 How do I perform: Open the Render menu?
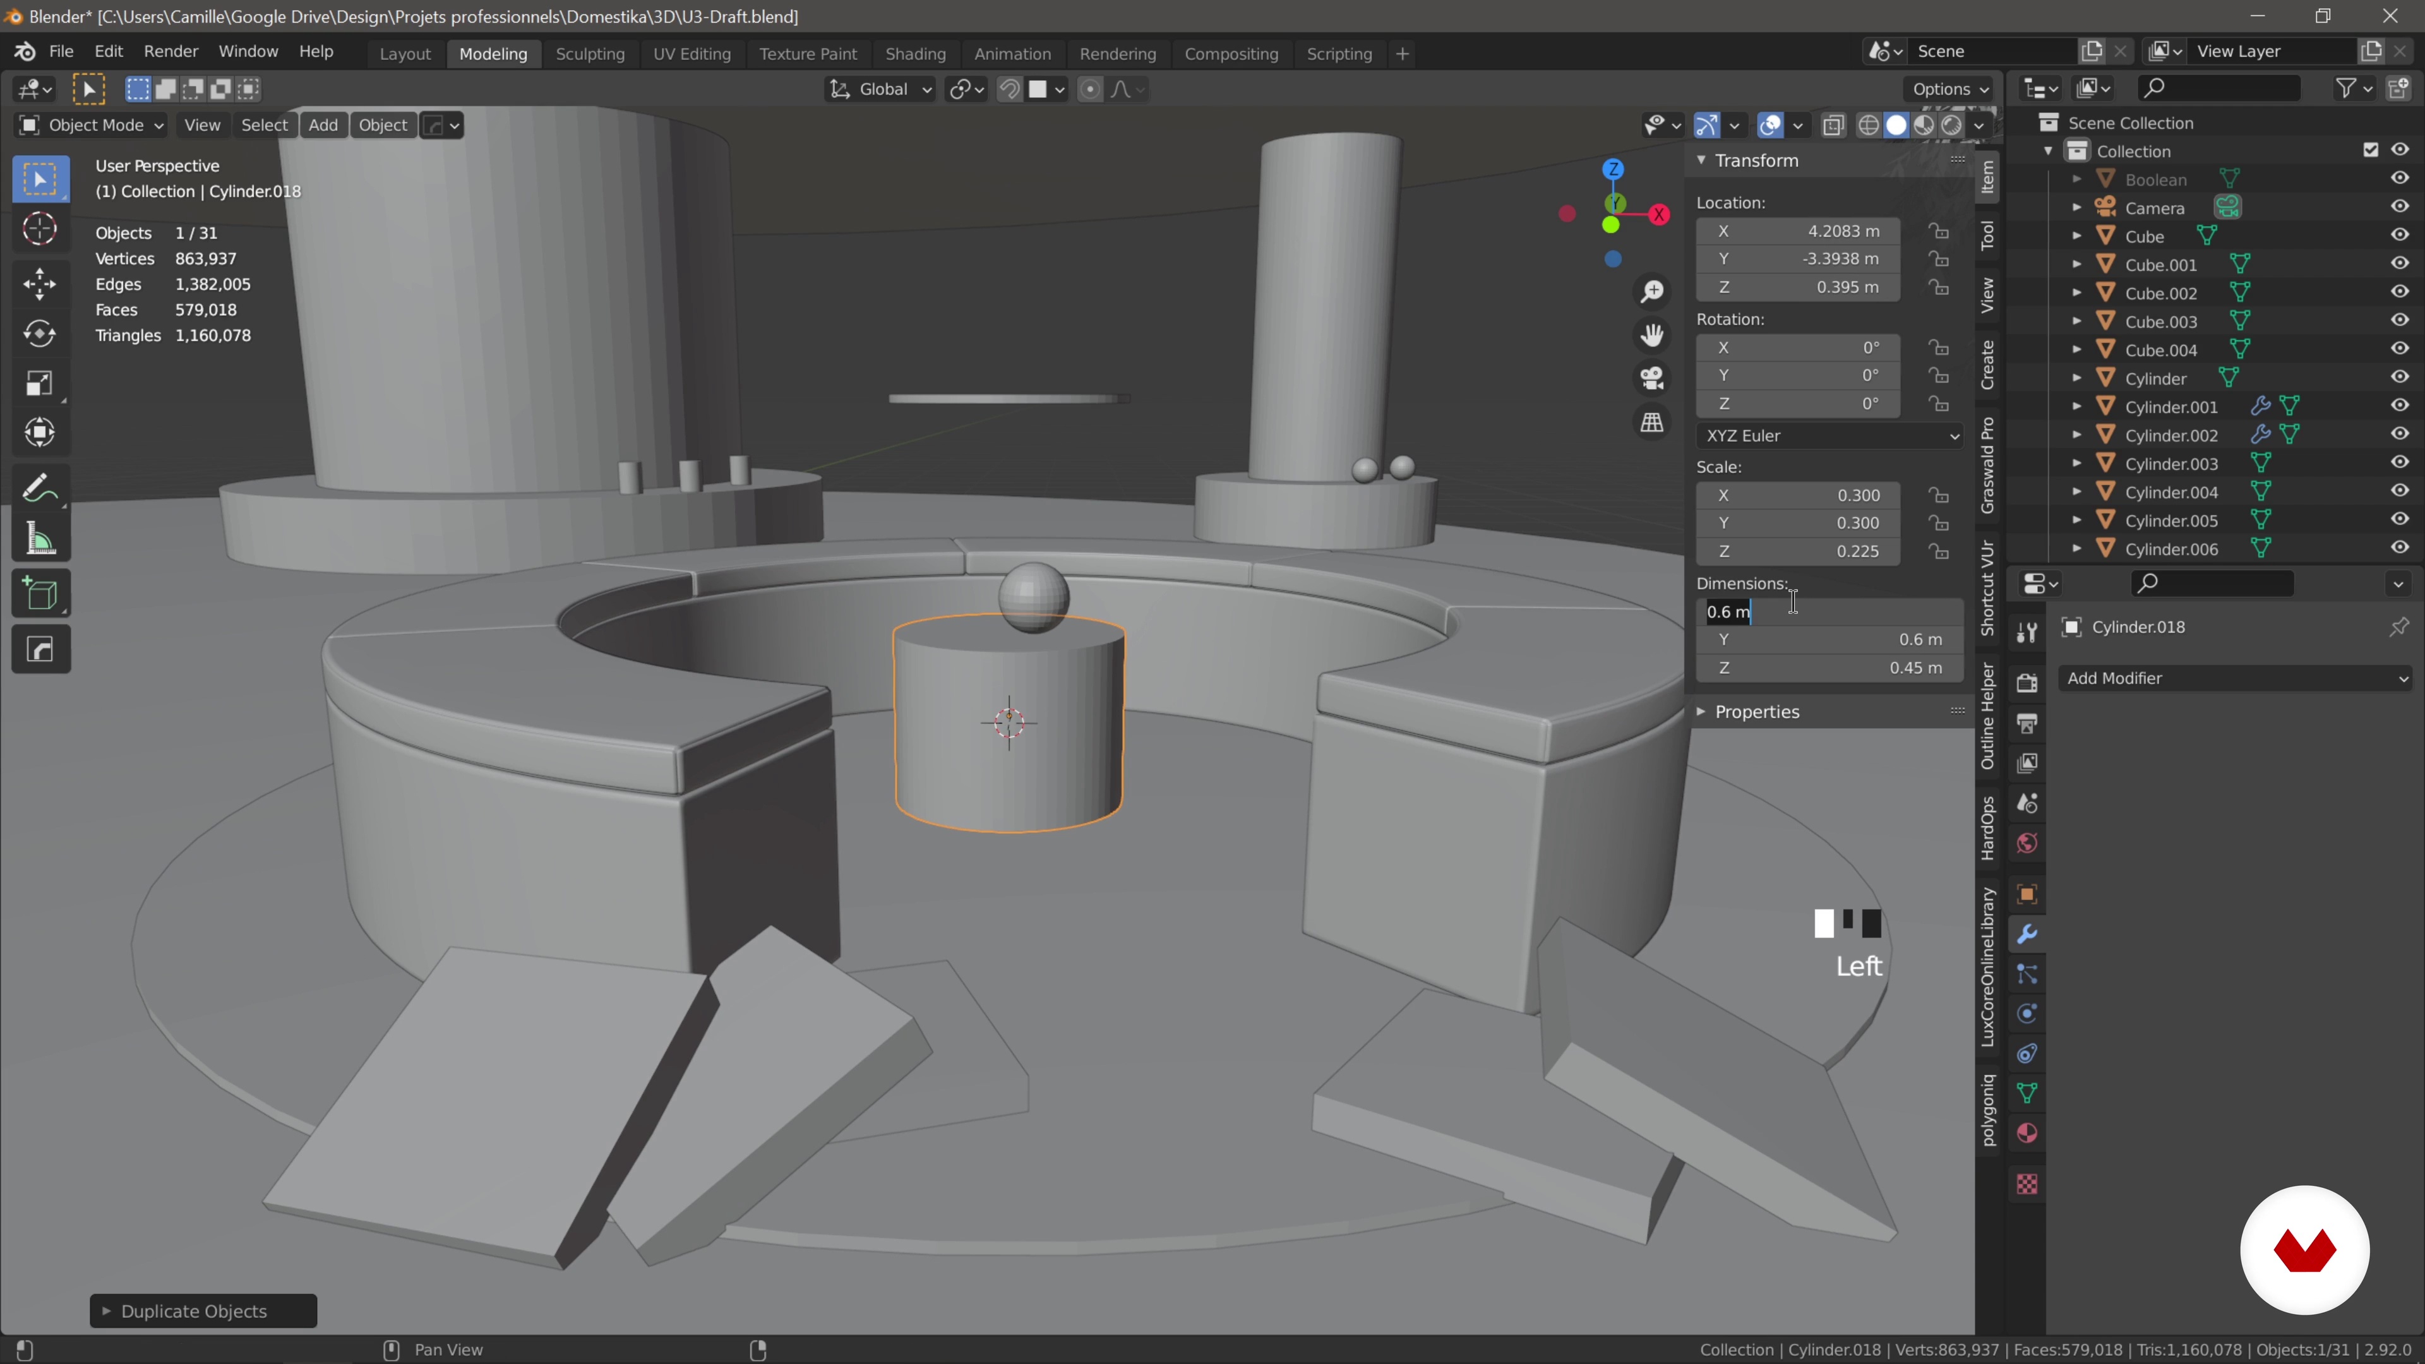(171, 52)
